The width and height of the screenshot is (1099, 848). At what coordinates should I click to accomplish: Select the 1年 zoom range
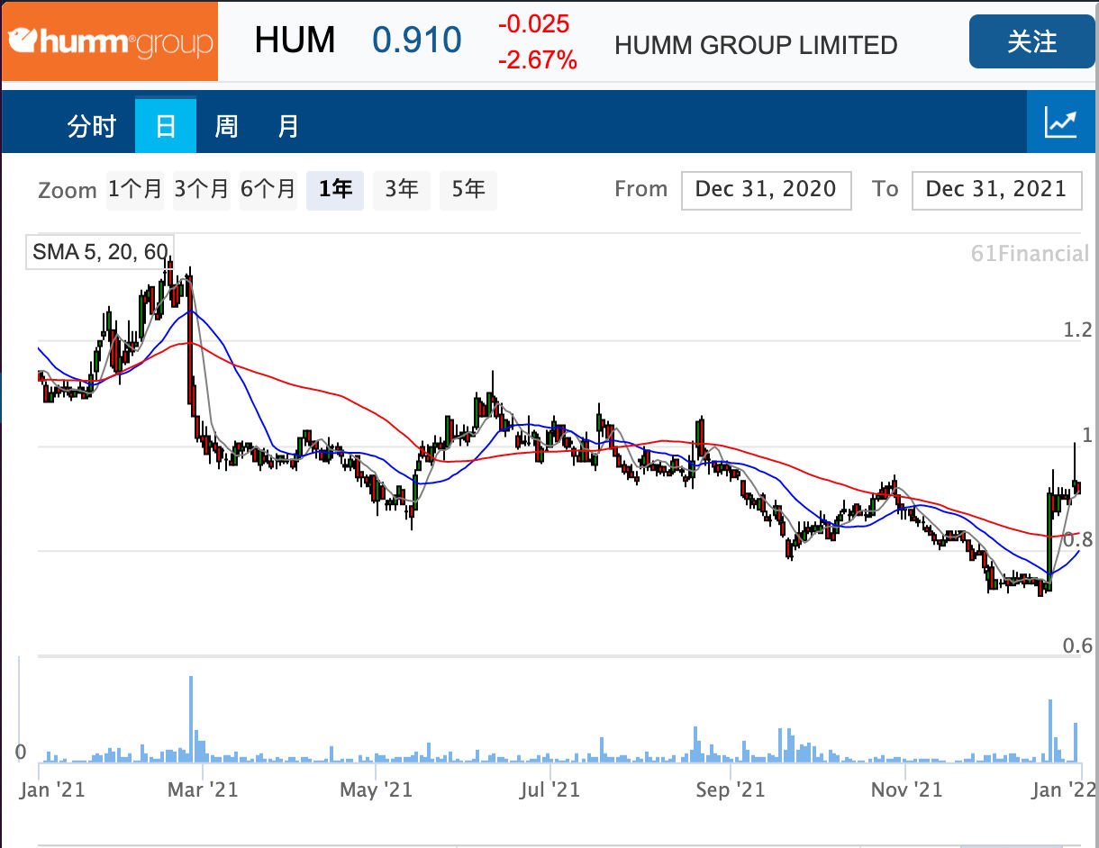(335, 190)
